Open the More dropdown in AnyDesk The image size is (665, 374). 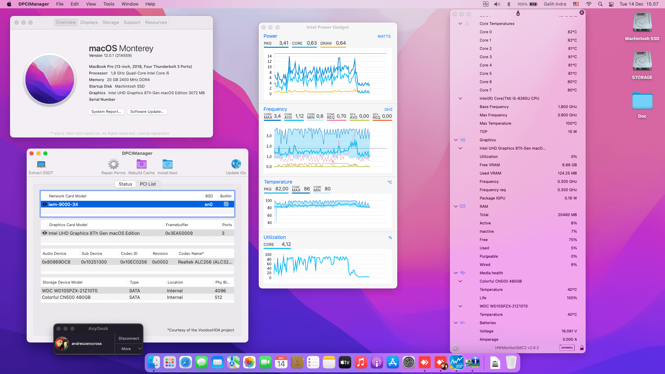(129, 349)
